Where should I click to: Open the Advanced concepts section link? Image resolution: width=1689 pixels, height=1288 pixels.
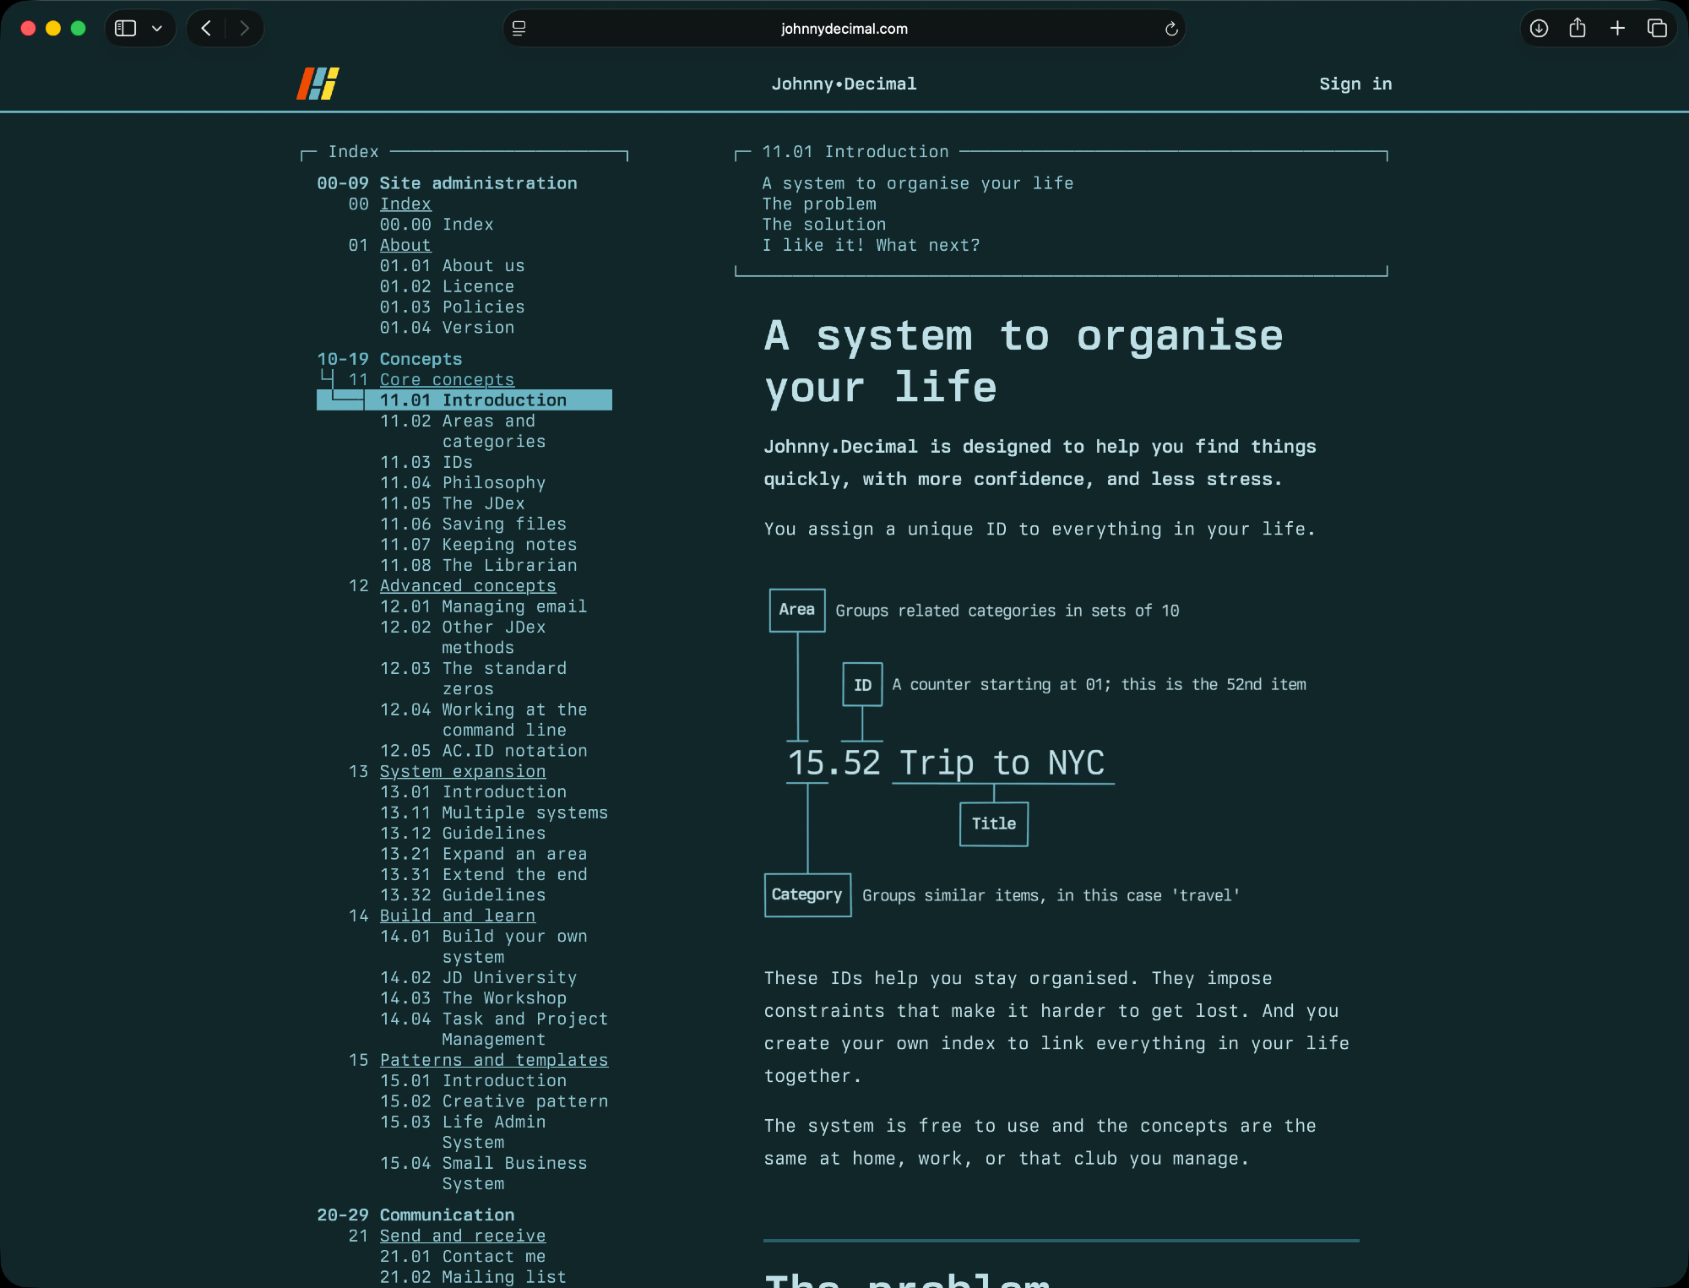[468, 586]
